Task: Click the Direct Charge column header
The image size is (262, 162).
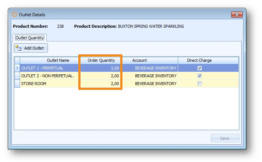Action: pyautogui.click(x=199, y=60)
